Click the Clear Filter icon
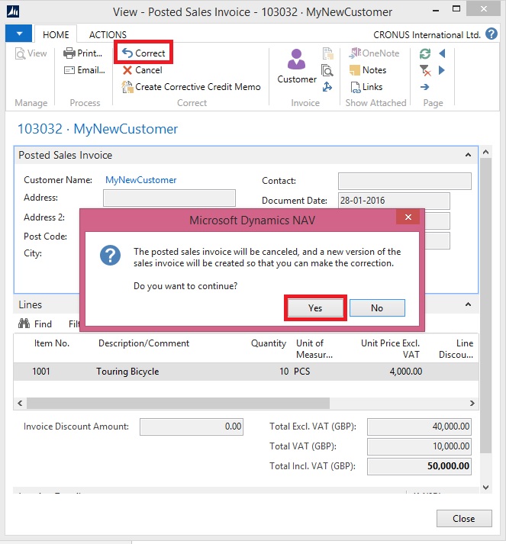506x544 pixels. pyautogui.click(x=425, y=70)
